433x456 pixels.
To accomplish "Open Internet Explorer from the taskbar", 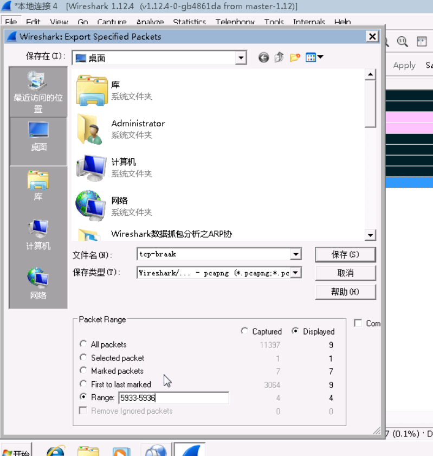I will point(55,450).
